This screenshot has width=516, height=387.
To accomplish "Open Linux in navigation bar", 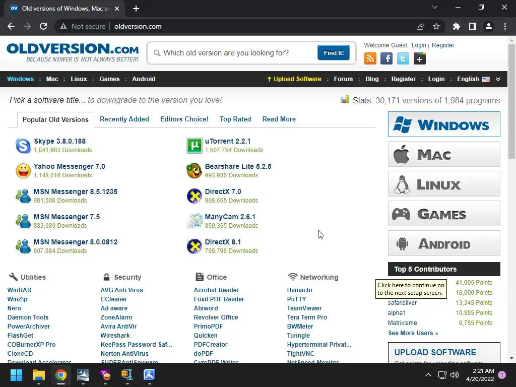I will tap(79, 79).
